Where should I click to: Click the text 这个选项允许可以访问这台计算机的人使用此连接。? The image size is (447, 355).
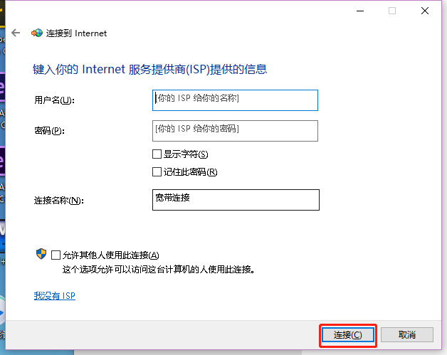159,269
